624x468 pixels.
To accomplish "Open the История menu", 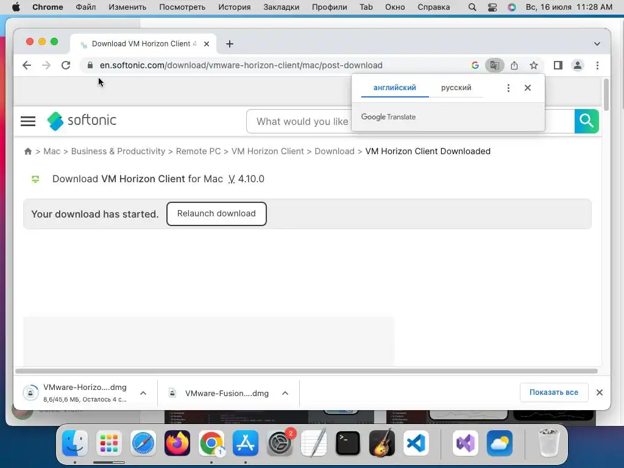I will tap(235, 7).
